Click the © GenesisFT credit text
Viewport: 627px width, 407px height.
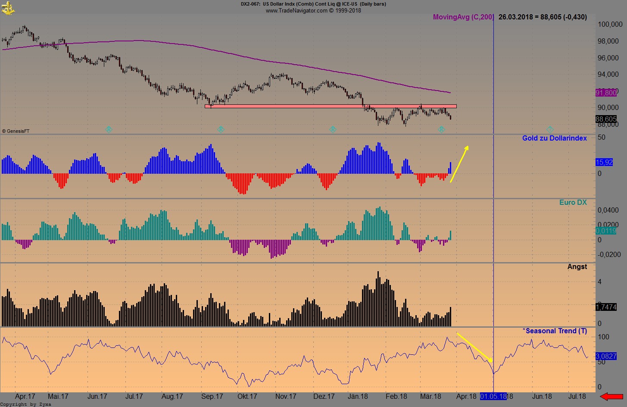click(15, 131)
